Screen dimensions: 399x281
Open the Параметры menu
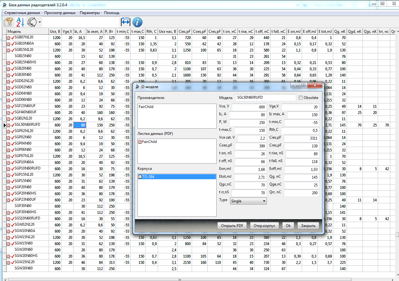90,13
